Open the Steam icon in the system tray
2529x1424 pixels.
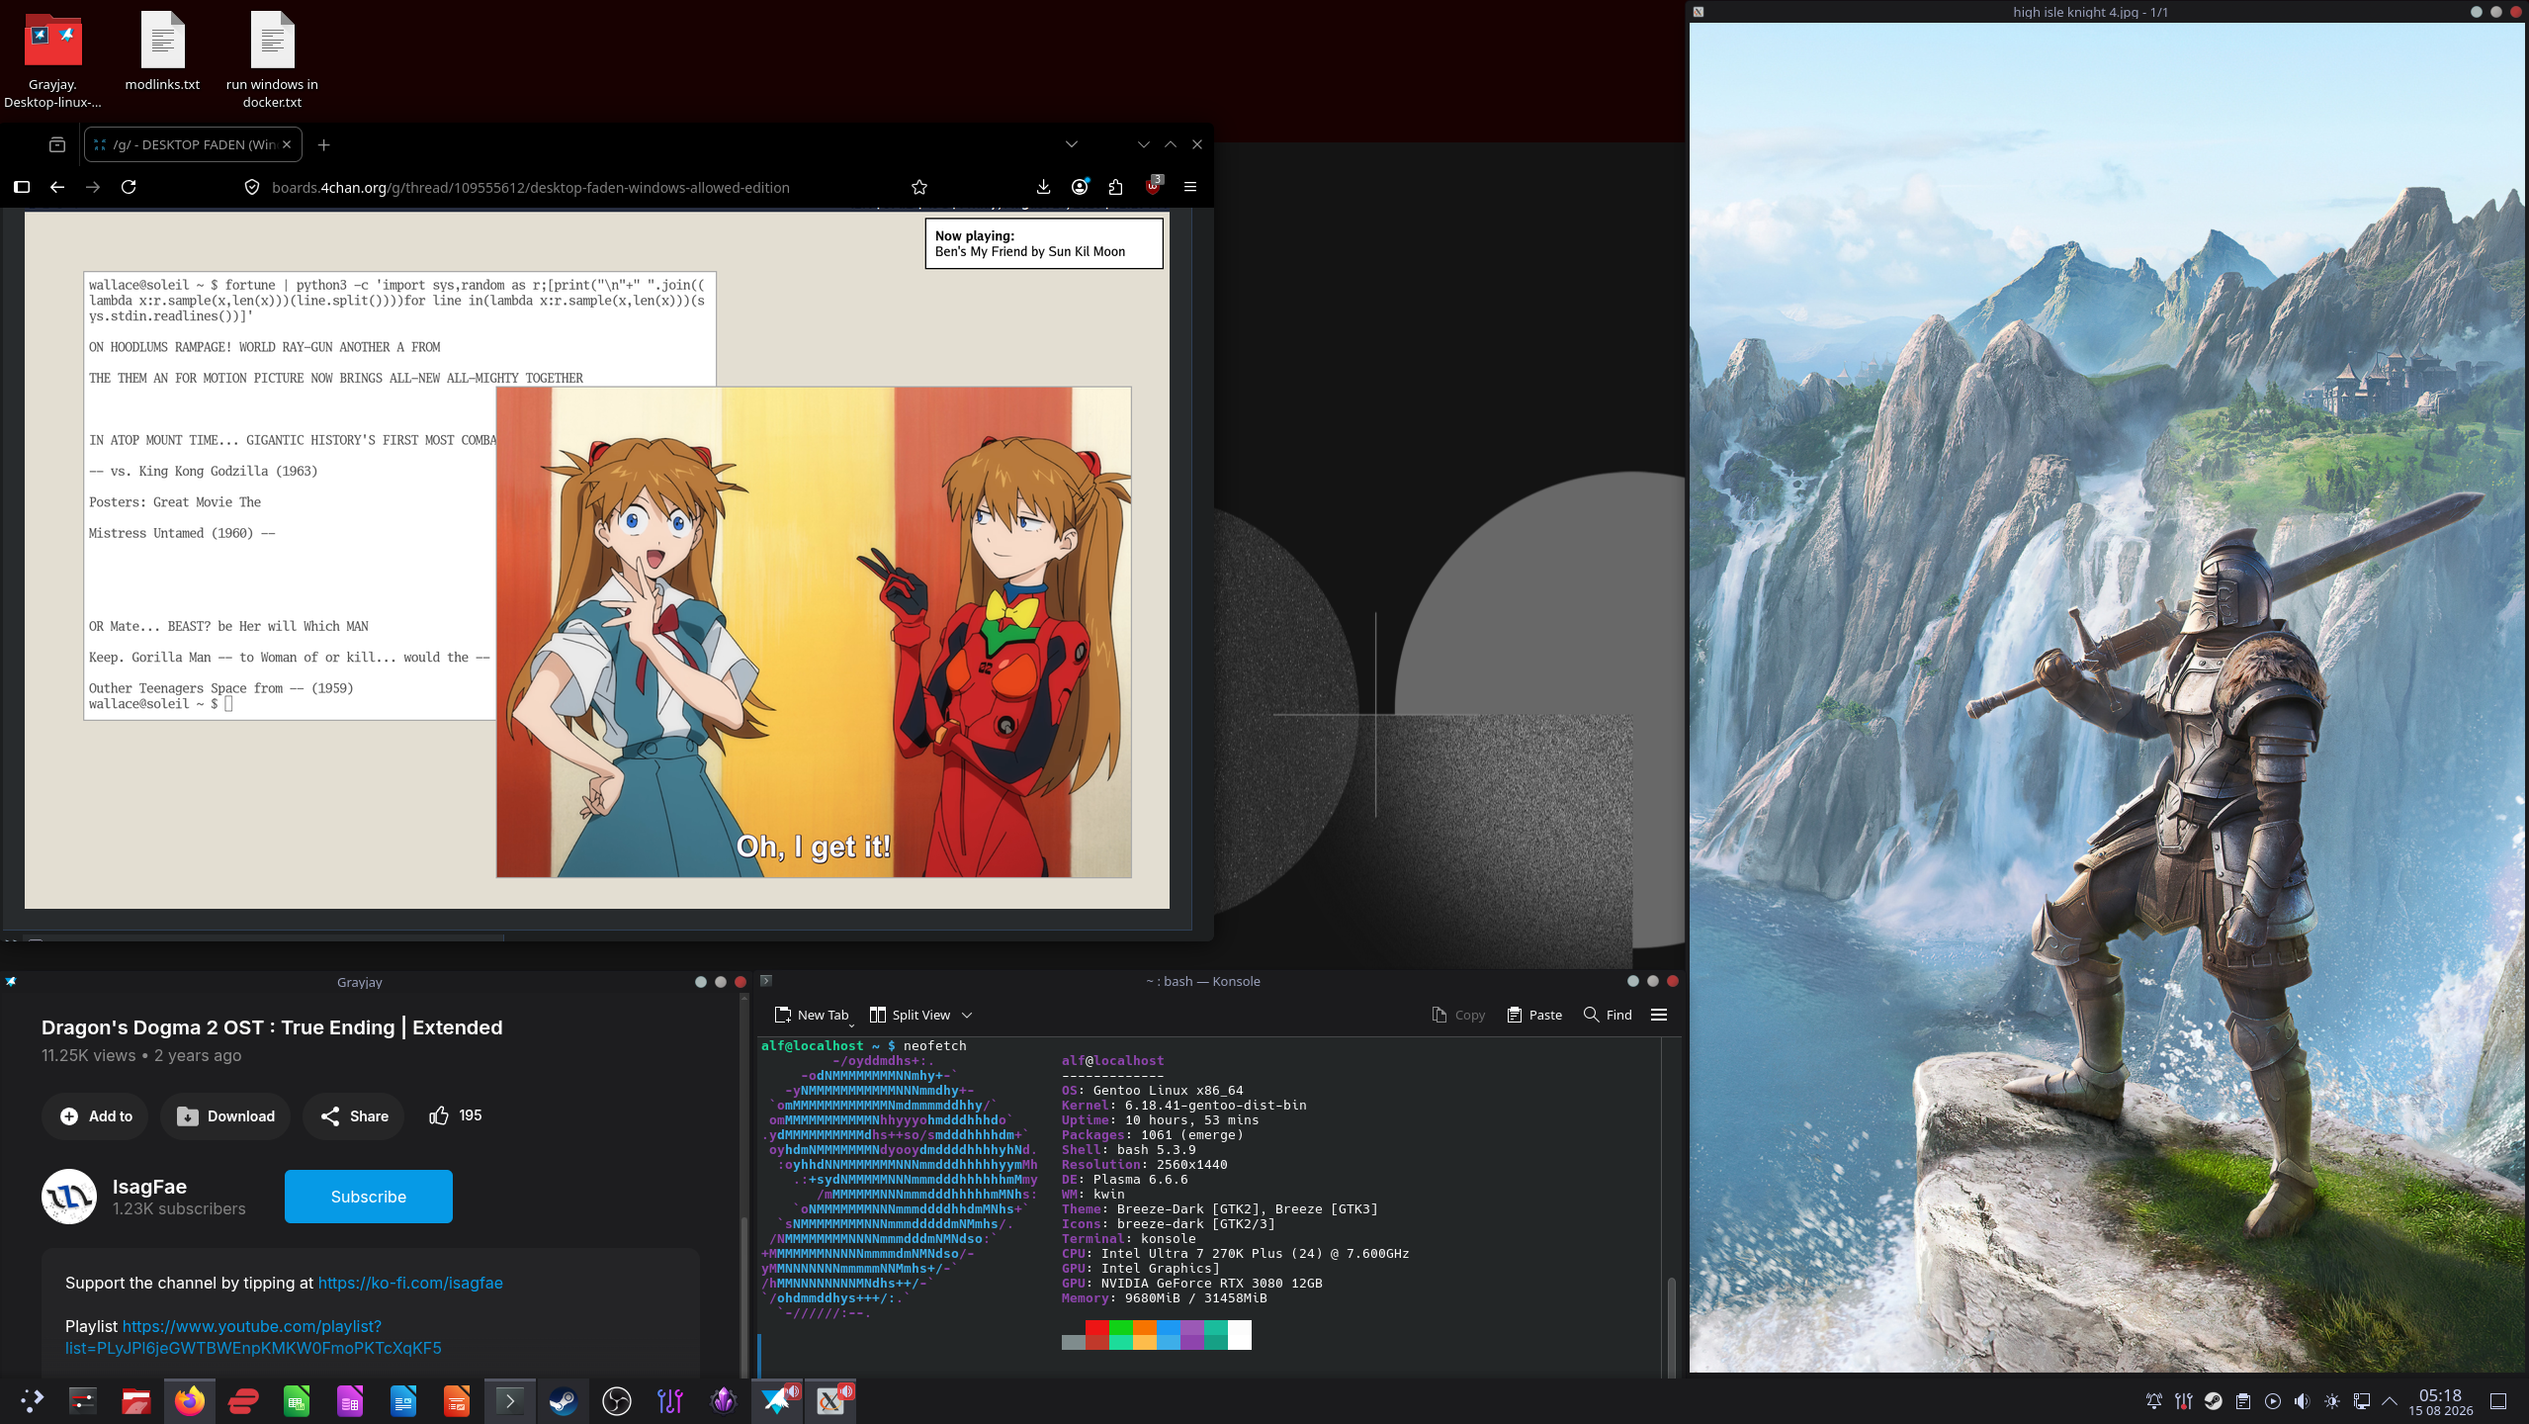click(x=2214, y=1401)
